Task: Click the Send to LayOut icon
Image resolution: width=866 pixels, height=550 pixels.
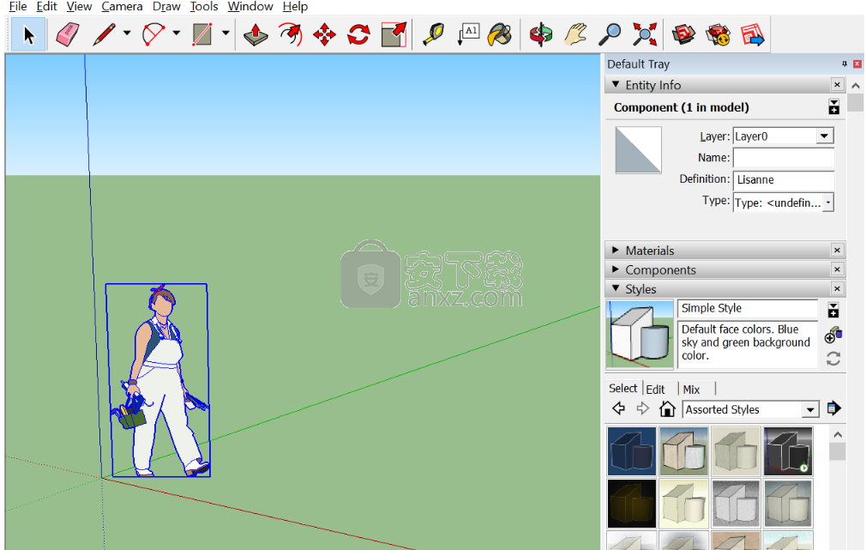Action: pos(753,34)
